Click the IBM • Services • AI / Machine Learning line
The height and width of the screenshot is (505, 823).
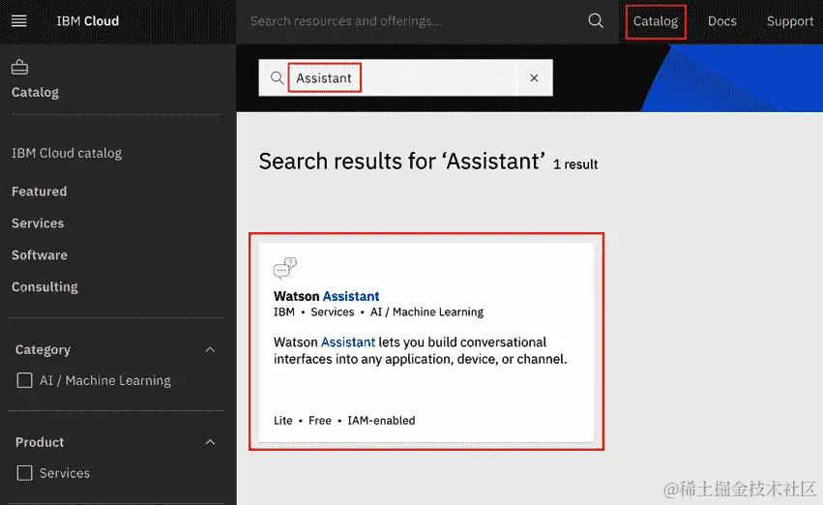click(378, 312)
